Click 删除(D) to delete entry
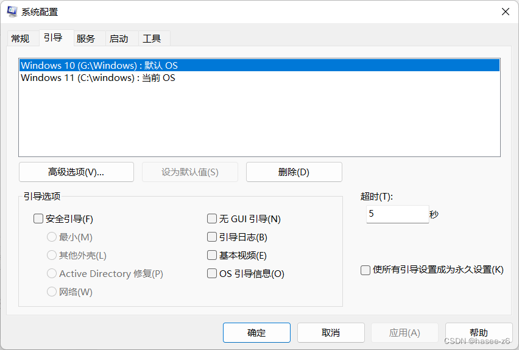Image resolution: width=519 pixels, height=350 pixels. tap(294, 172)
